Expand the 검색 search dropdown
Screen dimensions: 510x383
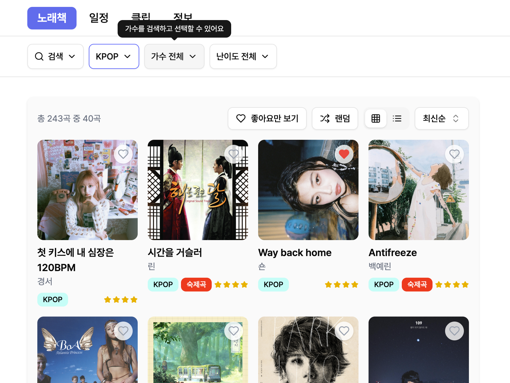click(56, 56)
